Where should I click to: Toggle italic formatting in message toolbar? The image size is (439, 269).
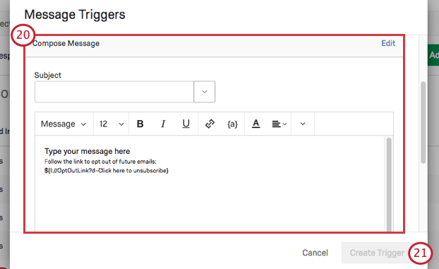point(163,124)
